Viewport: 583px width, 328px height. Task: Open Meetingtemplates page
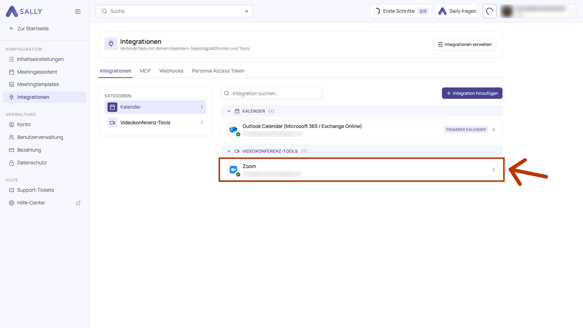coord(44,85)
